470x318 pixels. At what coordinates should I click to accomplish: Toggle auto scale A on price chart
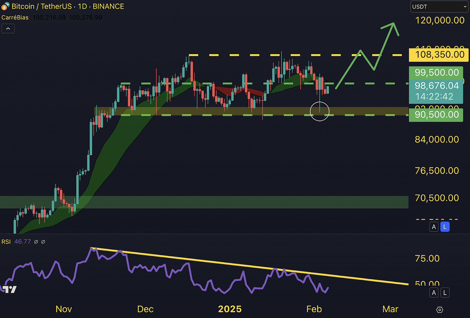click(x=434, y=227)
